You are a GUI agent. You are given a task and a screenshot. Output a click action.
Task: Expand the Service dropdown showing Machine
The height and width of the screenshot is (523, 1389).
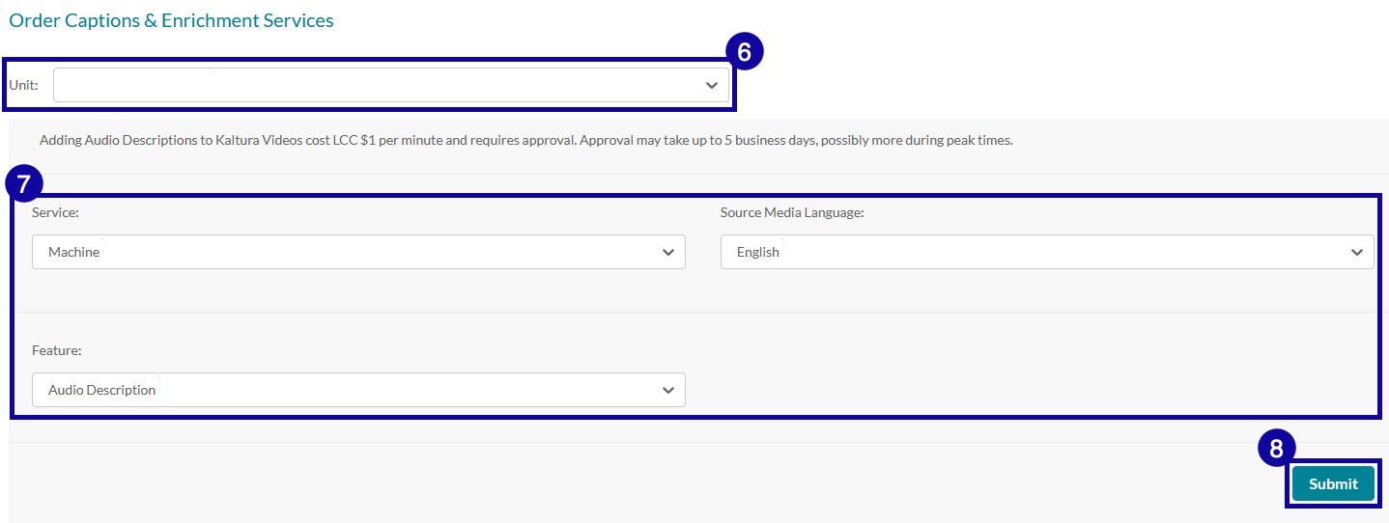(x=357, y=252)
